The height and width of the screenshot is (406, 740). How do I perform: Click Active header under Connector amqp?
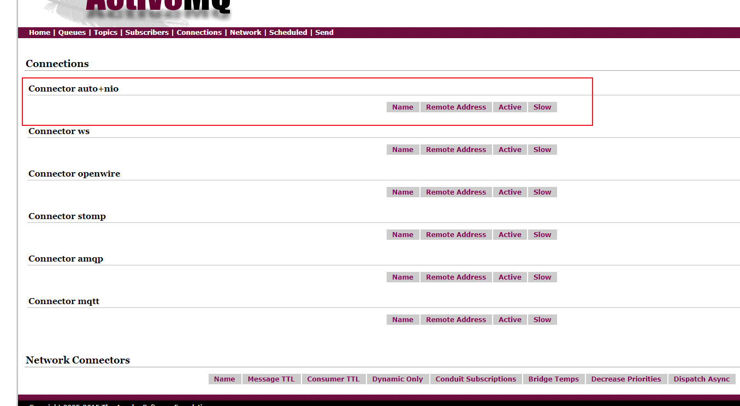tap(510, 277)
